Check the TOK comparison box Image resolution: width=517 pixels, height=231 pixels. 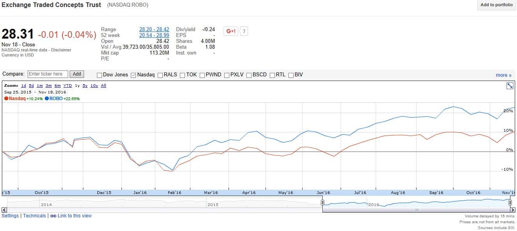pyautogui.click(x=182, y=75)
